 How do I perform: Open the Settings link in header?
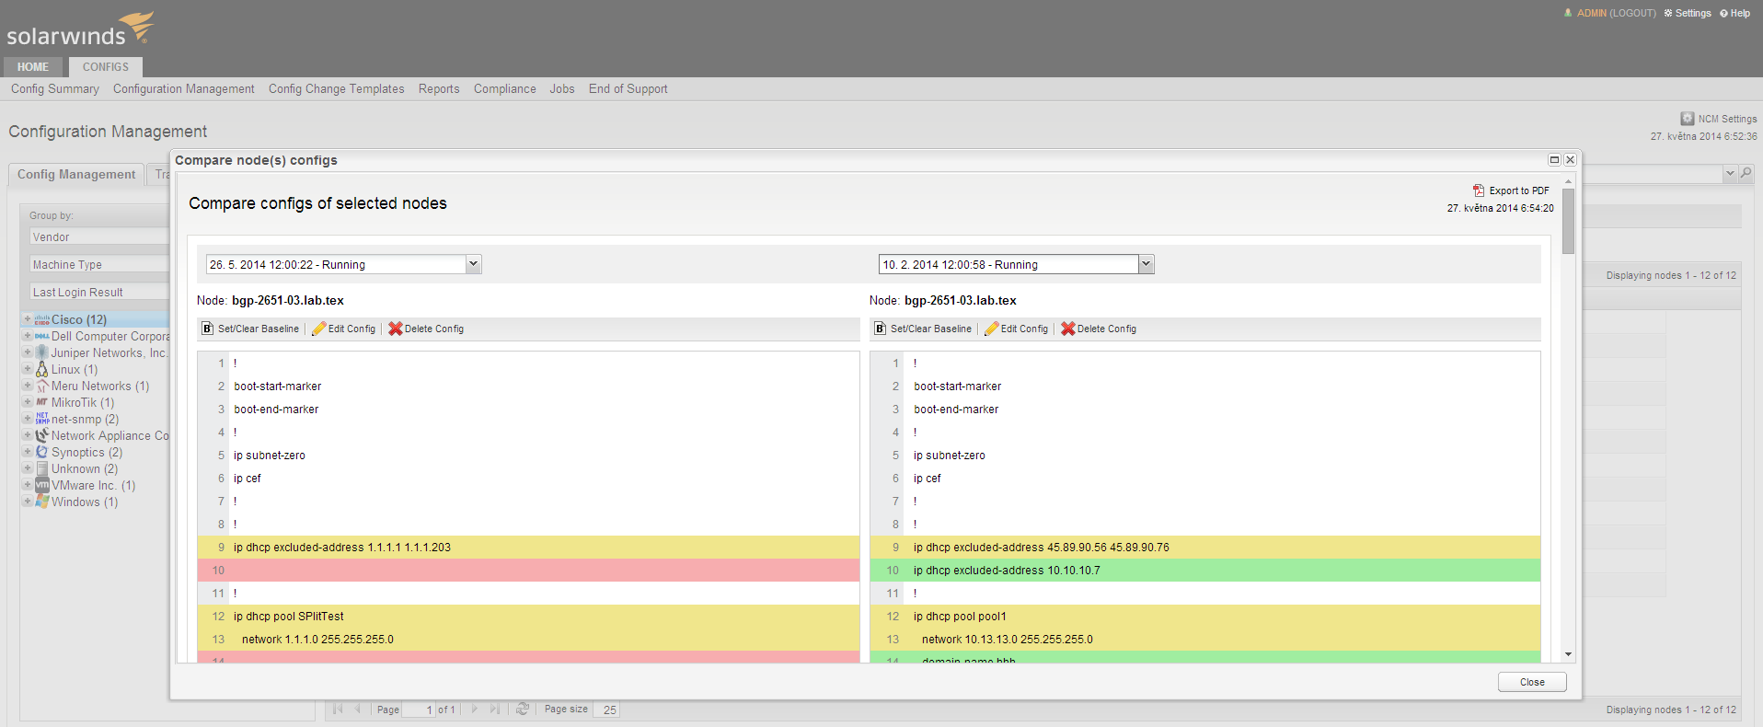(1693, 13)
